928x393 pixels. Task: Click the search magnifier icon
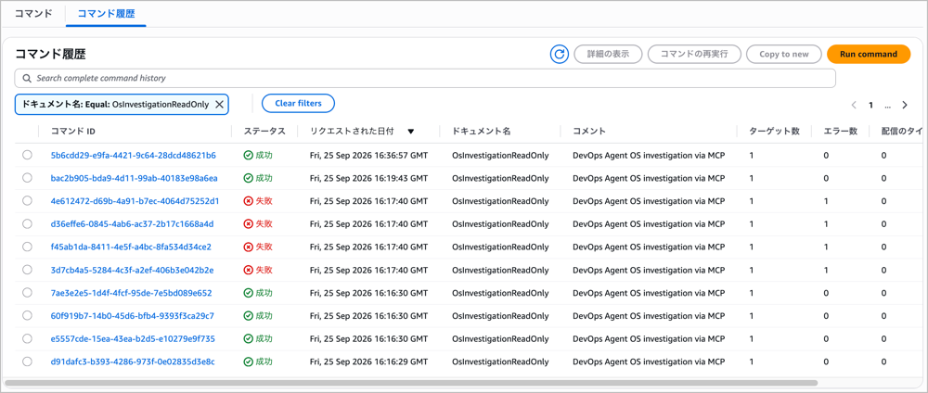pos(27,78)
